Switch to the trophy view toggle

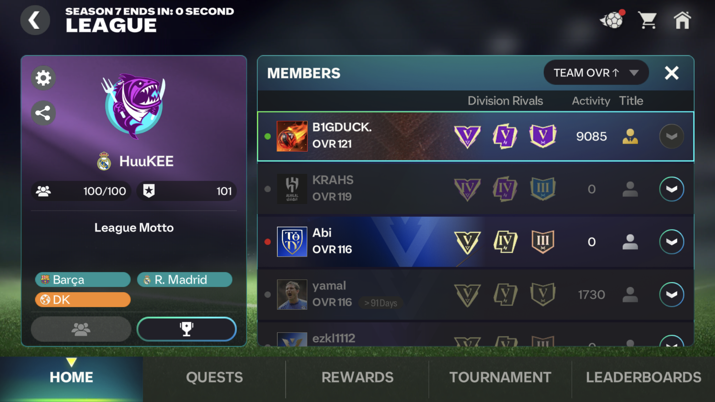point(187,329)
